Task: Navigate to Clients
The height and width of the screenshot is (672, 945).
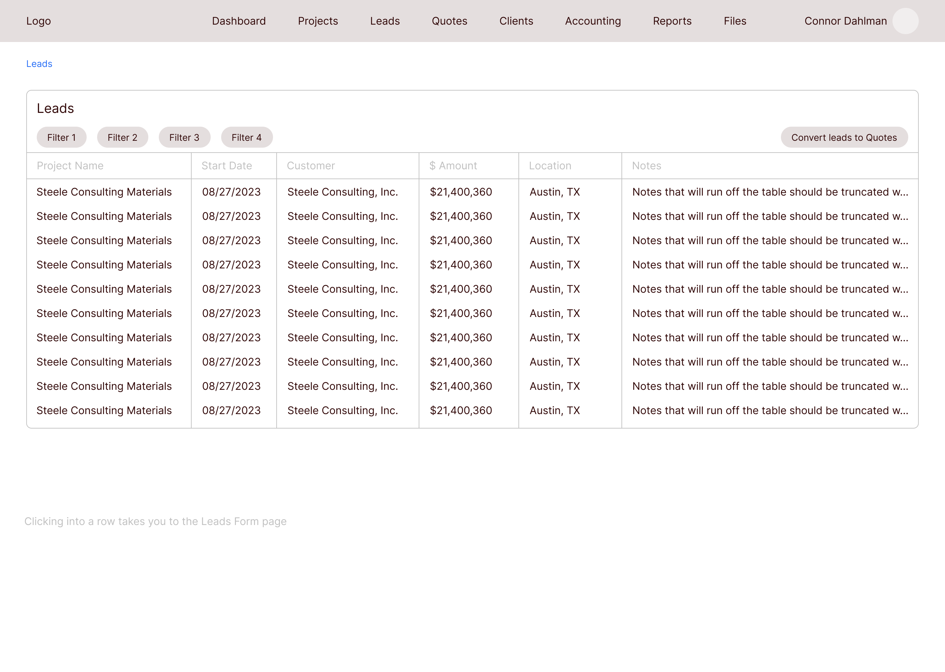Action: click(516, 21)
